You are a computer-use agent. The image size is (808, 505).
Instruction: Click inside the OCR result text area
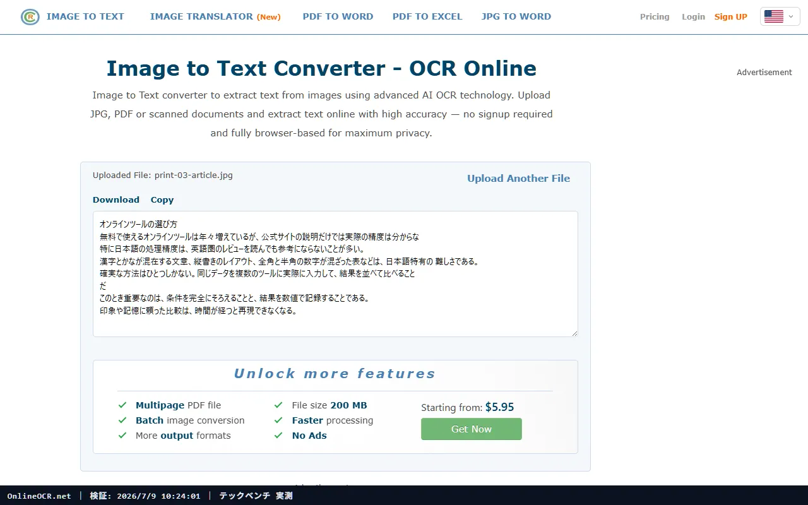(335, 274)
